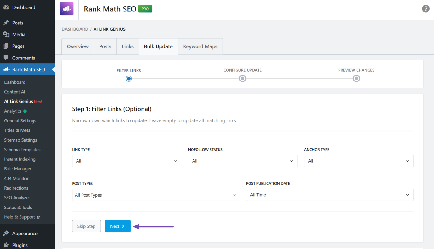The width and height of the screenshot is (434, 249).
Task: Open help via the question mark icon
Action: pyautogui.click(x=426, y=9)
